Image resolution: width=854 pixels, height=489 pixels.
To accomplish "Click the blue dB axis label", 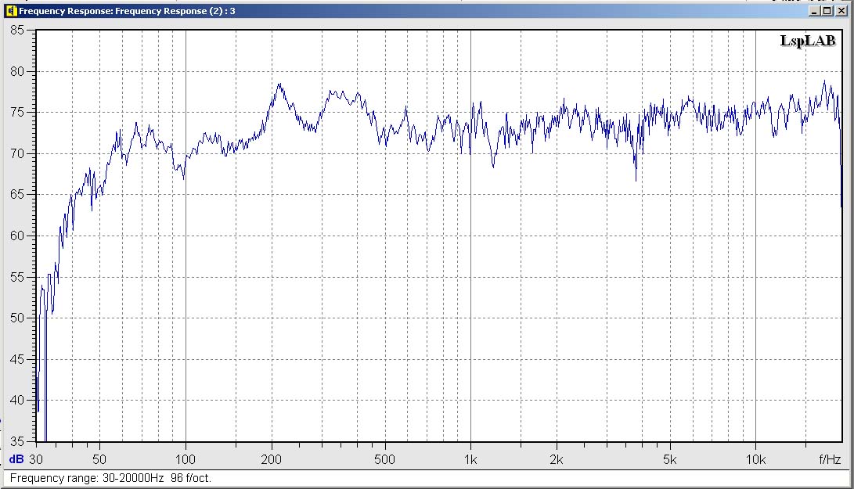I will pyautogui.click(x=16, y=459).
